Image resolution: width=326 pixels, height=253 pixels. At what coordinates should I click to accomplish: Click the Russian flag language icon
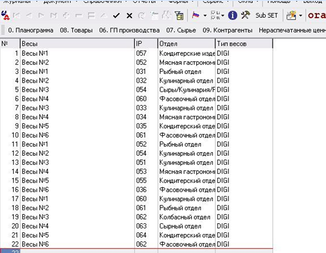[x=196, y=15]
